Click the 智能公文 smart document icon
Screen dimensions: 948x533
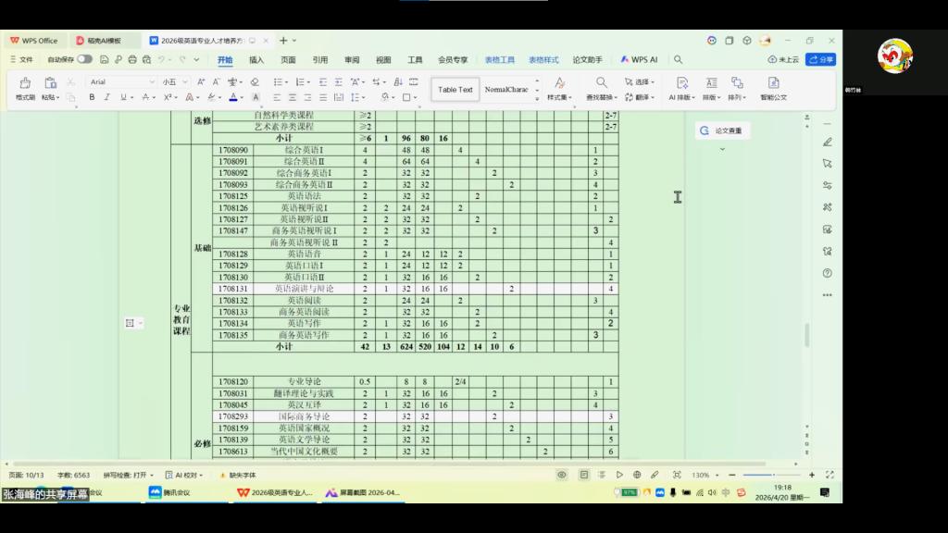click(x=773, y=89)
